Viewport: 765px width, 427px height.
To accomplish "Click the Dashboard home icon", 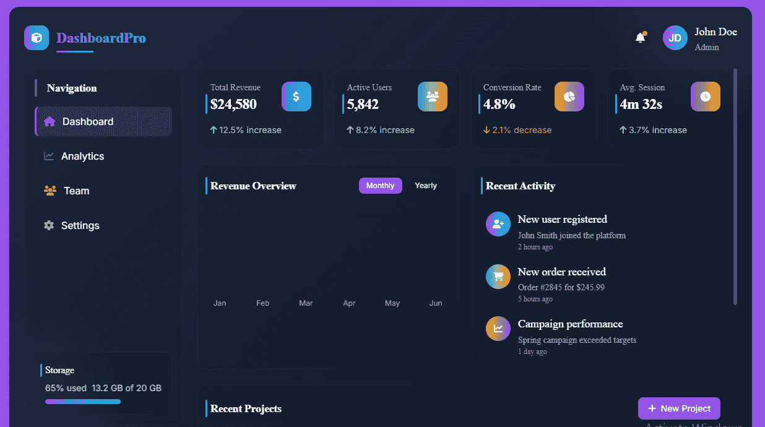I will click(50, 121).
